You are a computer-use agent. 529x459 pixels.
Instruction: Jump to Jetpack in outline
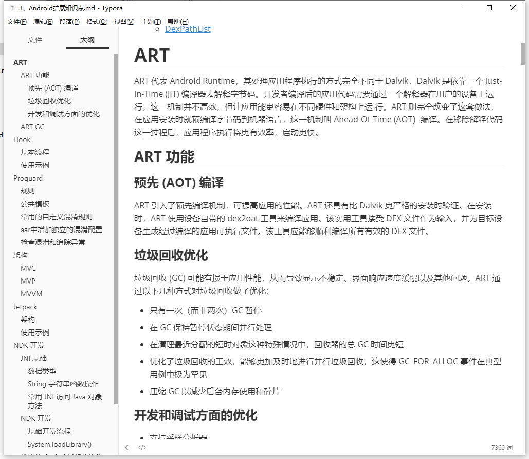coord(25,307)
